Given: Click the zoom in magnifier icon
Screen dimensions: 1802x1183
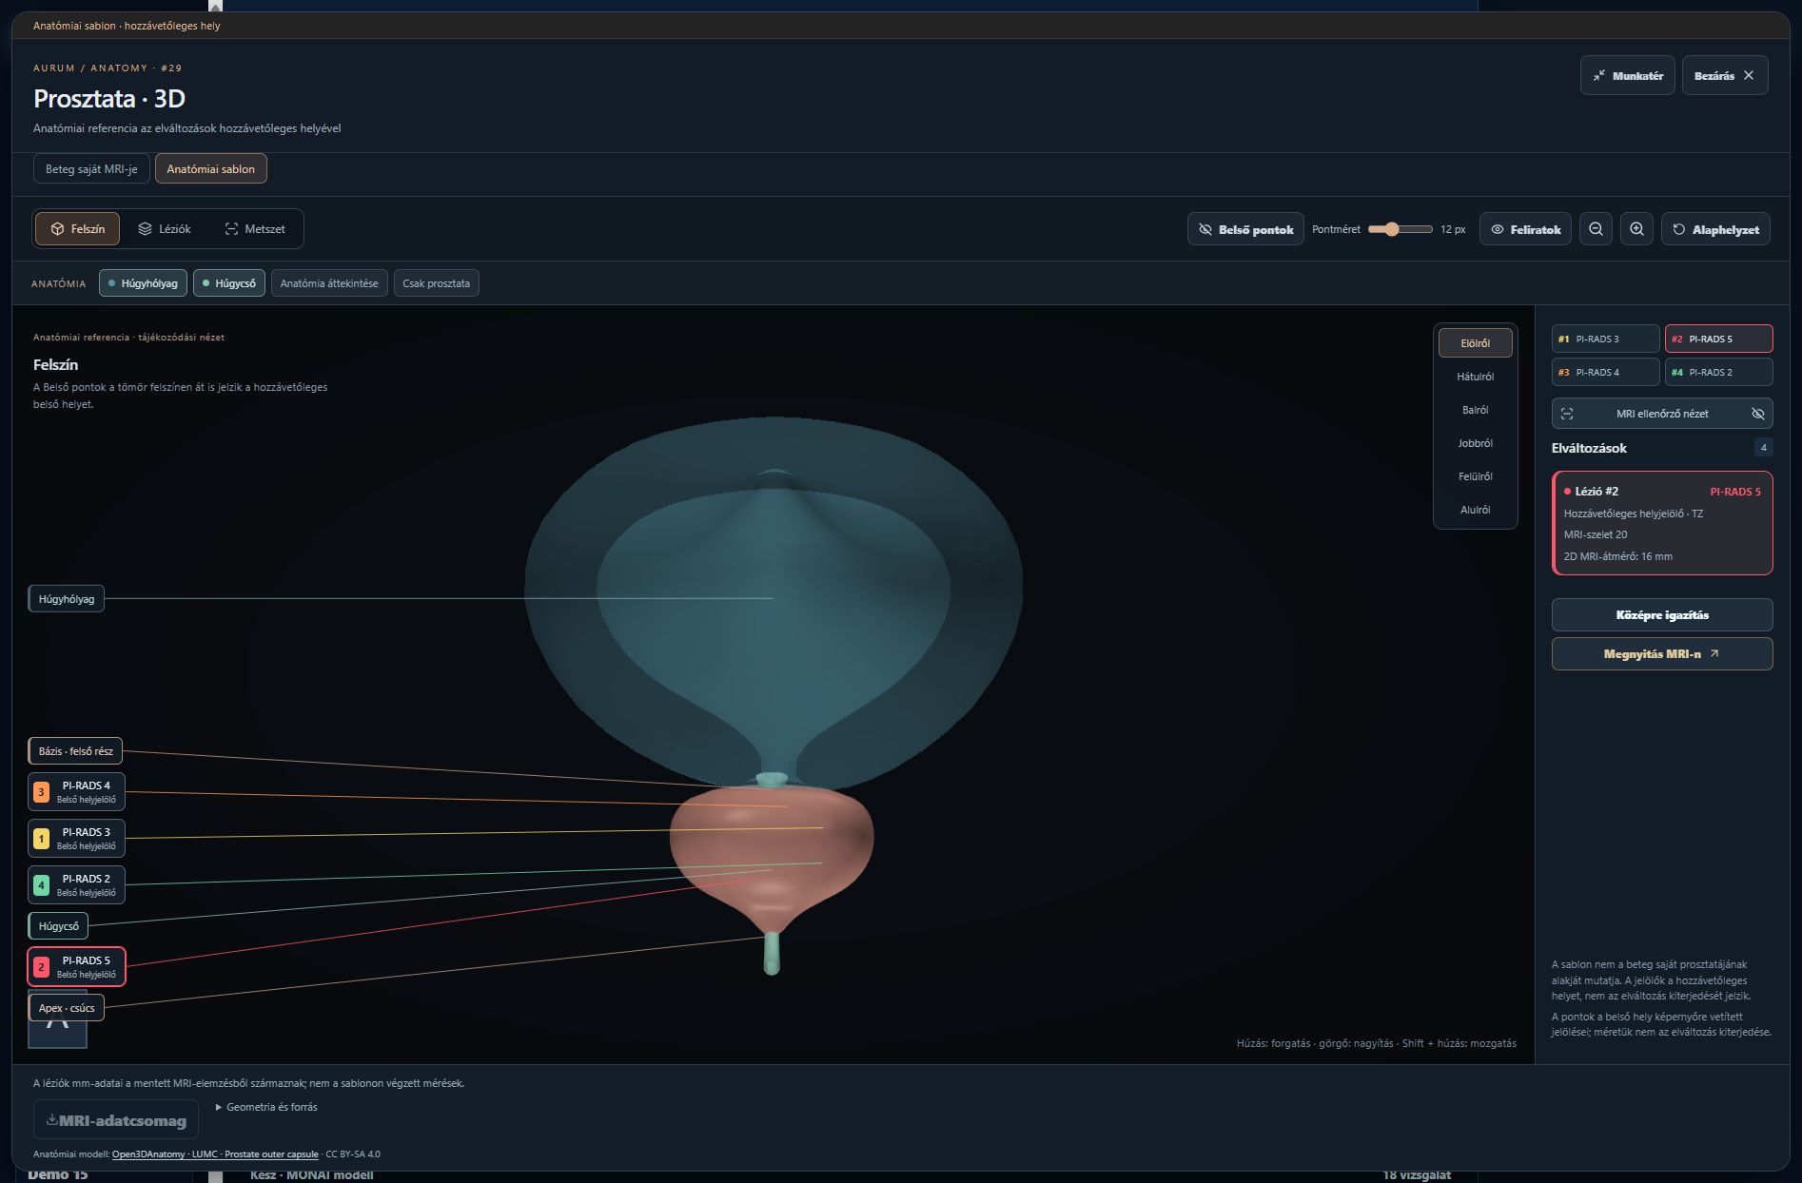Looking at the screenshot, I should pos(1636,229).
